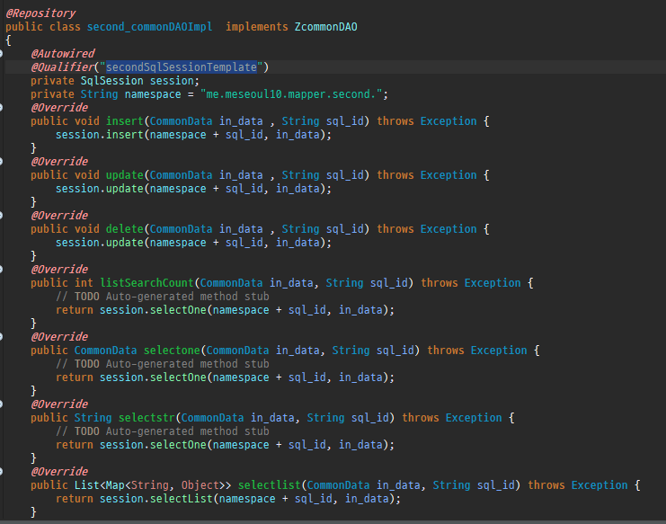The image size is (666, 524).
Task: Click the List<Map<String, Object>> return type
Action: click(153, 485)
